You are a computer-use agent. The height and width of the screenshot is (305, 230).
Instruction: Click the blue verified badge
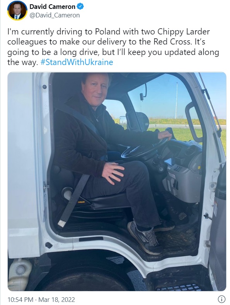(x=80, y=7)
